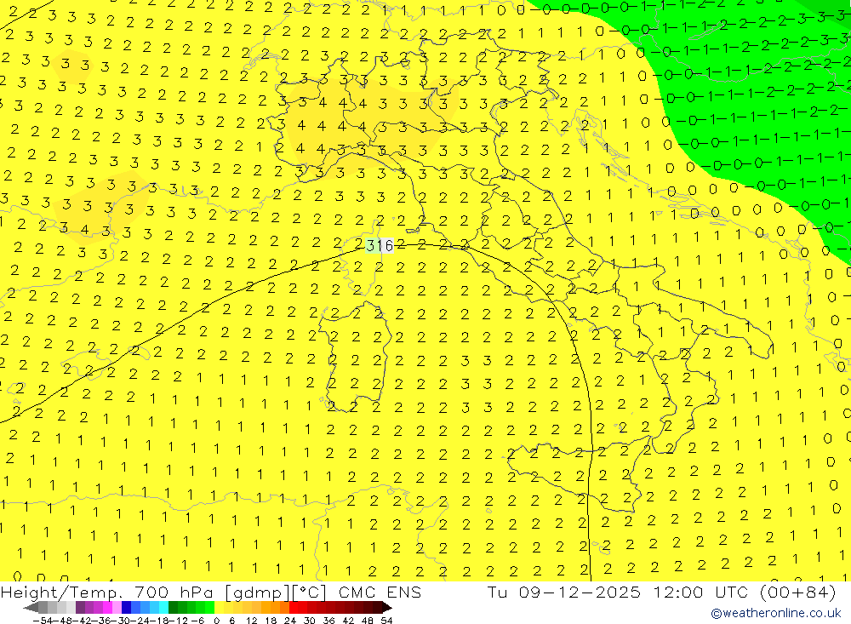
Task: Select the dark blue legend swatch above -30
Action: (126, 608)
